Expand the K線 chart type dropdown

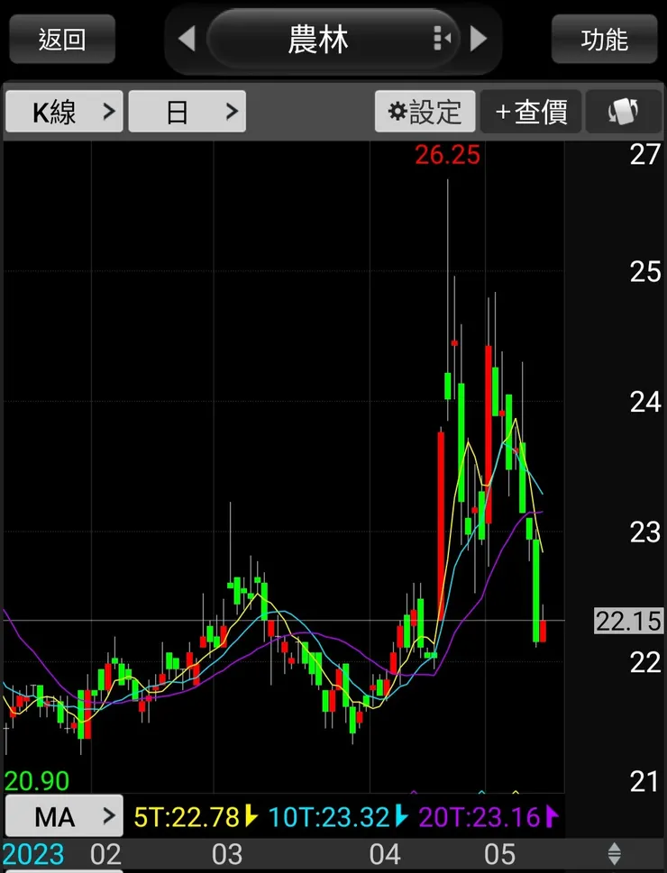click(x=64, y=112)
